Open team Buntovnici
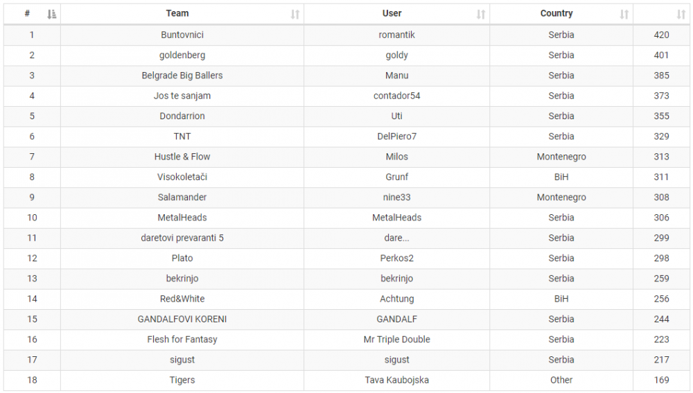Image resolution: width=693 pixels, height=393 pixels. click(182, 35)
